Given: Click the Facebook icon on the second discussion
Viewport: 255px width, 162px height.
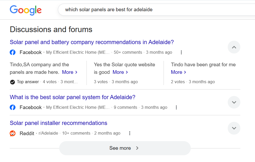Looking at the screenshot, I should [13, 107].
